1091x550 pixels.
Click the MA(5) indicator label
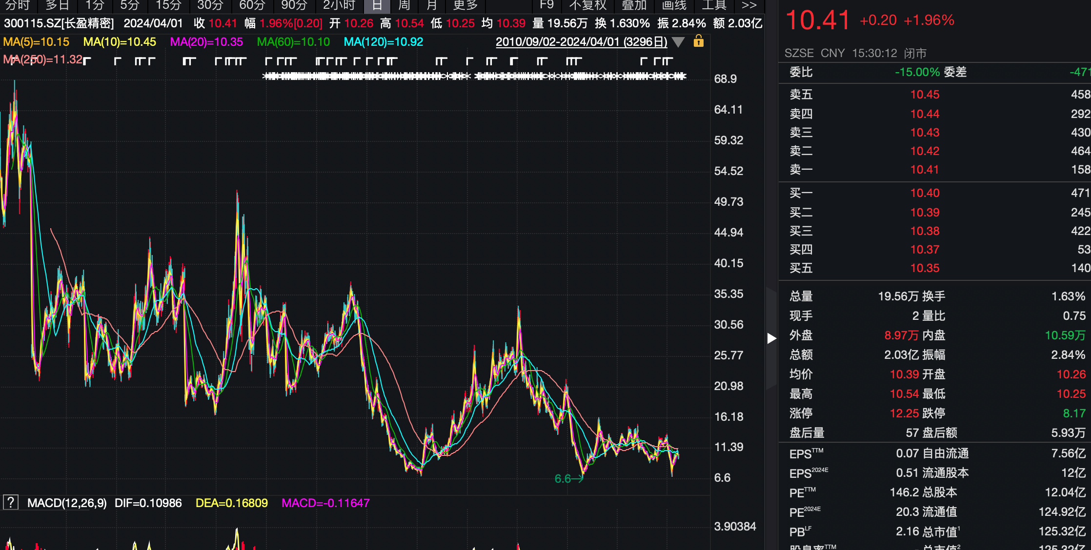pyautogui.click(x=36, y=42)
